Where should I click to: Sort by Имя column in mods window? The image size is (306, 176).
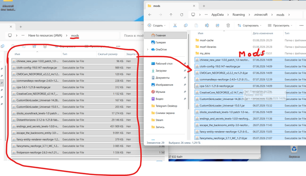coord(201,33)
